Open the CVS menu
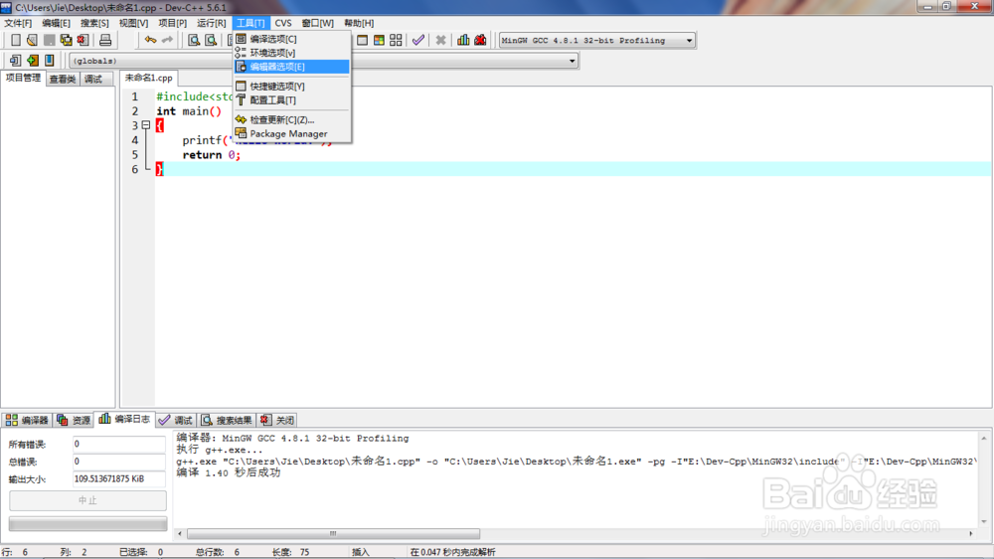Image resolution: width=994 pixels, height=559 pixels. pyautogui.click(x=283, y=23)
